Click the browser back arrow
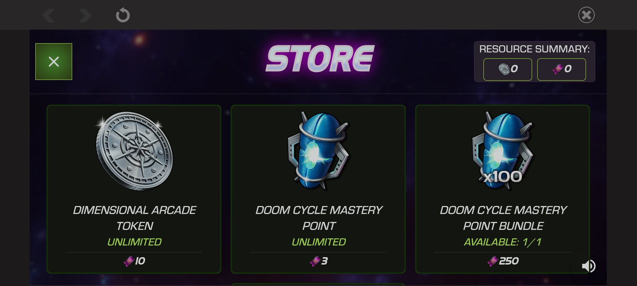The width and height of the screenshot is (637, 286). 49,15
